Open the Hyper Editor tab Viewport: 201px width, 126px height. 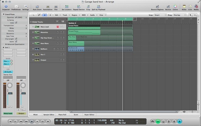(89, 115)
